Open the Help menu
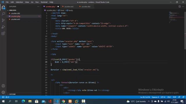This screenshot has width=186, height=104. point(51,2)
